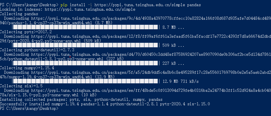This screenshot has height=116, width=271.
Task: Click the python-dateutil 227 kB progress bar
Action: click(85, 63)
